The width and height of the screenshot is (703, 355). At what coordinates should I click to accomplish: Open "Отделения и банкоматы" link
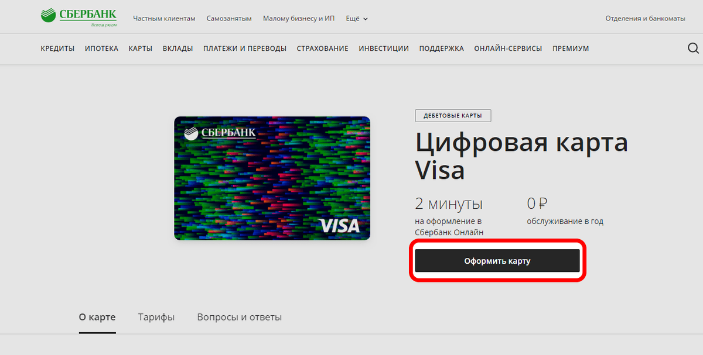click(645, 19)
